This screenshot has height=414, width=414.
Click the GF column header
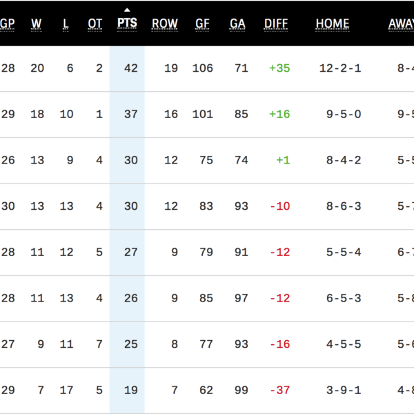coord(202,23)
